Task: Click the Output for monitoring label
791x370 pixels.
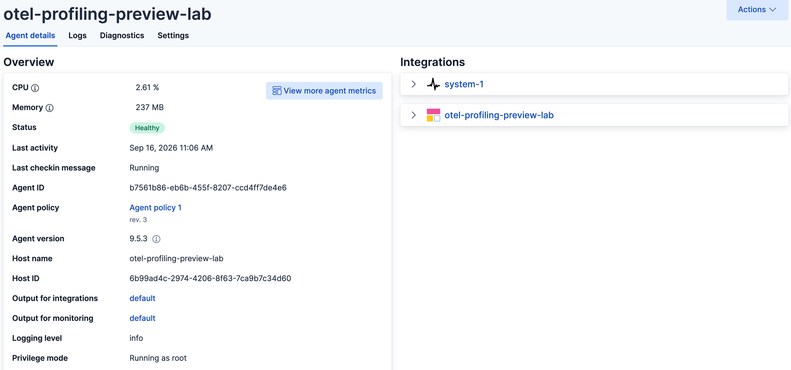Action: point(53,318)
